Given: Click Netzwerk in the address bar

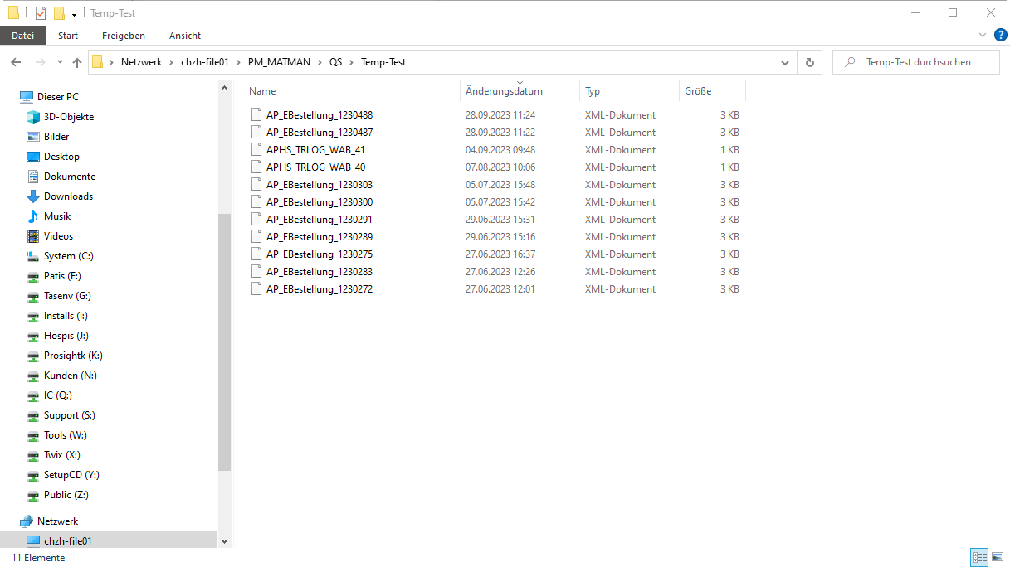Looking at the screenshot, I should (x=141, y=62).
